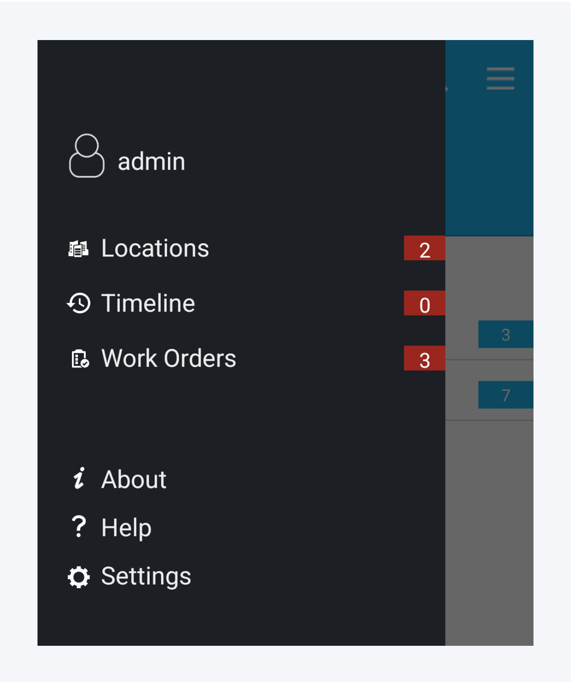Click the dimmed blue badge showing 7

pyautogui.click(x=505, y=395)
